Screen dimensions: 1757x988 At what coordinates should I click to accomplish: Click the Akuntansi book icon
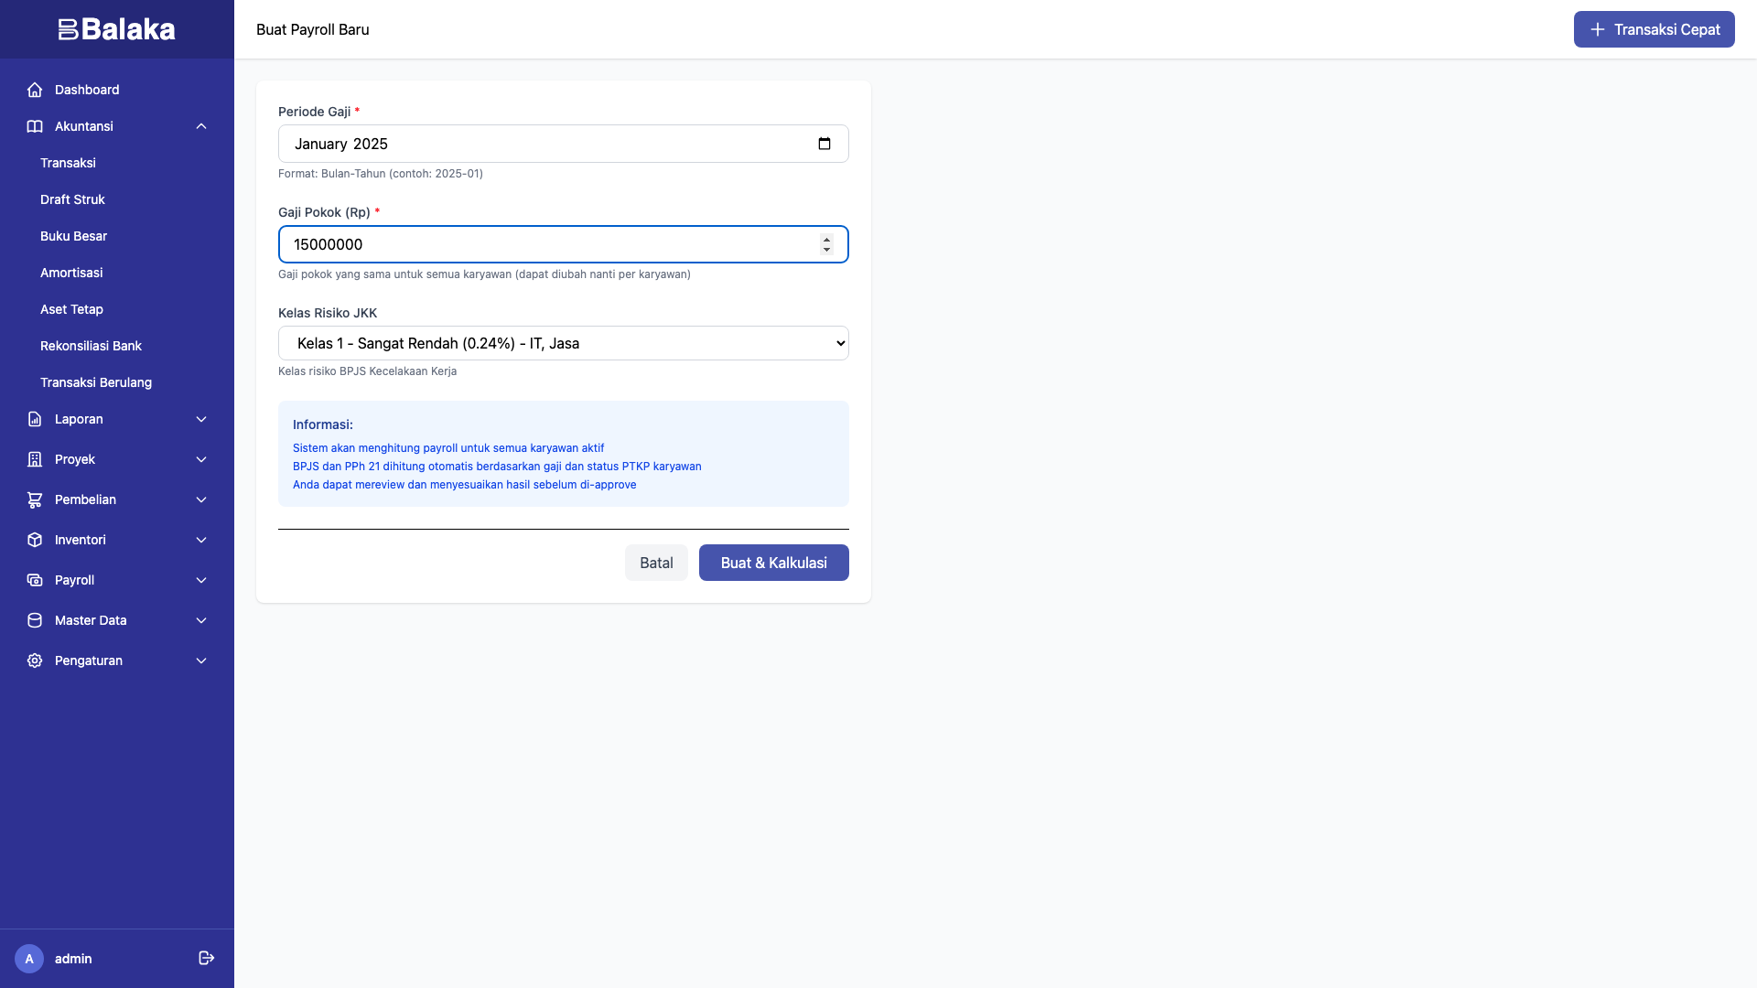(35, 126)
